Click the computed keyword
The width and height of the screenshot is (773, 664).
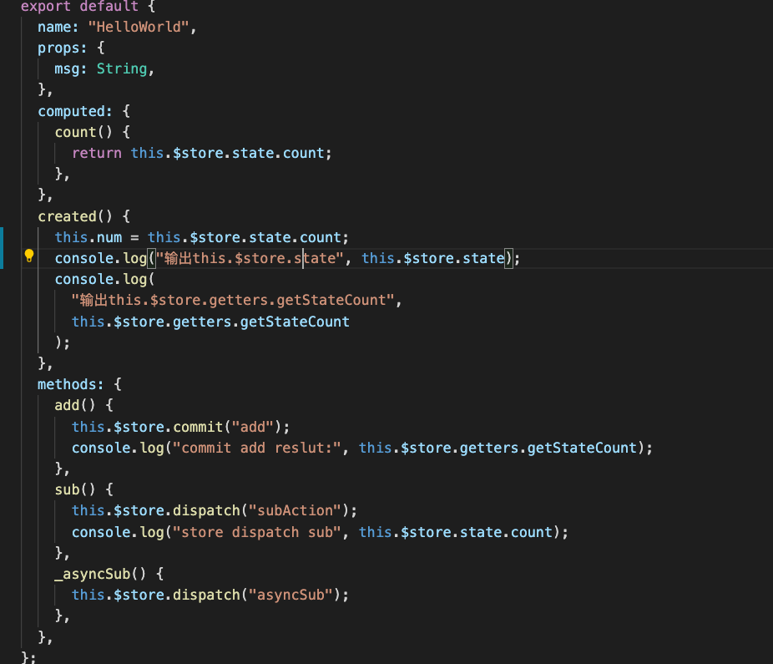(72, 111)
